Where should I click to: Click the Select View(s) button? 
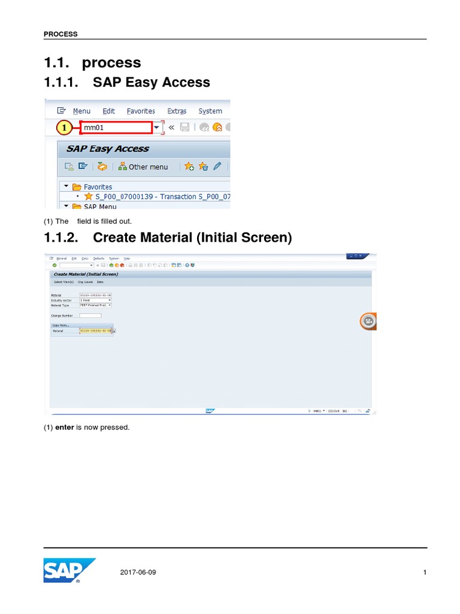pos(63,282)
